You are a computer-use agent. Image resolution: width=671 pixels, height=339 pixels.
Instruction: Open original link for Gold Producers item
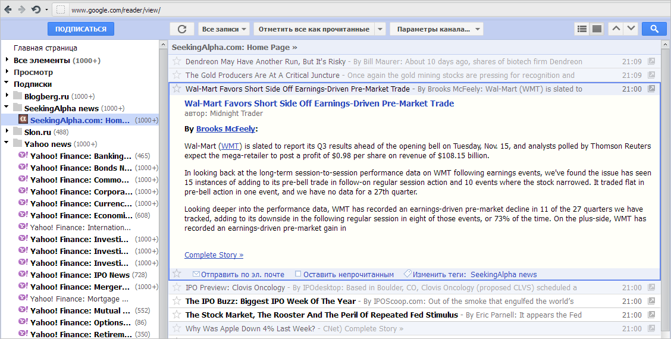651,75
